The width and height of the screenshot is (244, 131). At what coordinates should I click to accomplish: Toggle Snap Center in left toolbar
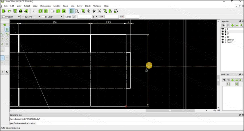pyautogui.click(x=2, y=39)
